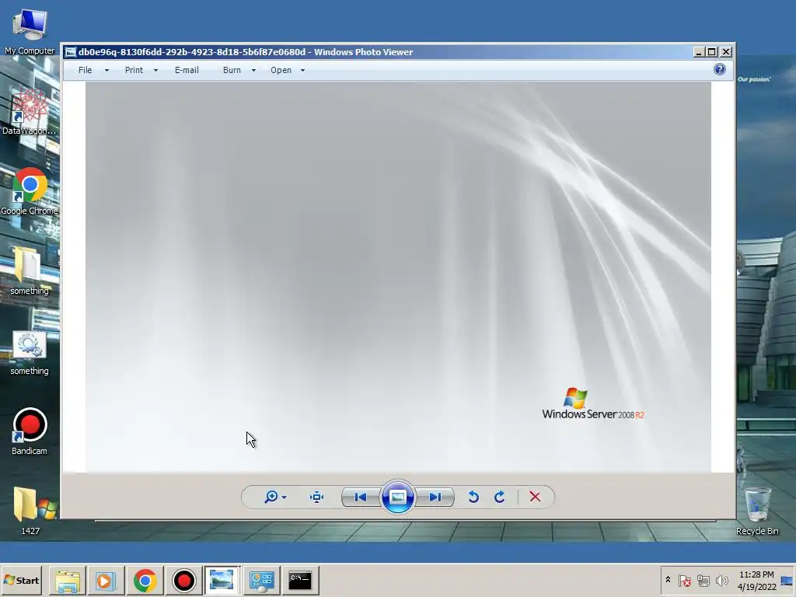Expand the File dropdown arrow
The width and height of the screenshot is (796, 597).
(106, 71)
